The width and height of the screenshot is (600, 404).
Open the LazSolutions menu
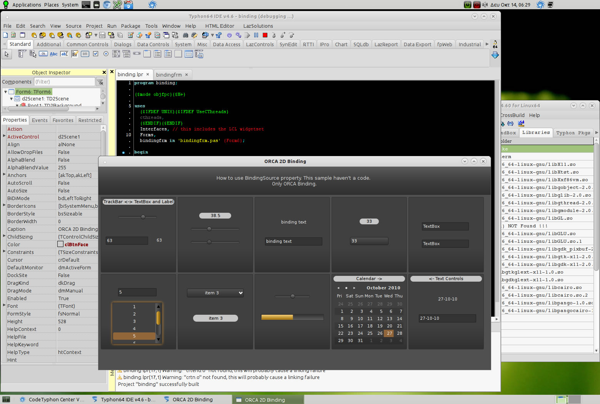pyautogui.click(x=258, y=26)
